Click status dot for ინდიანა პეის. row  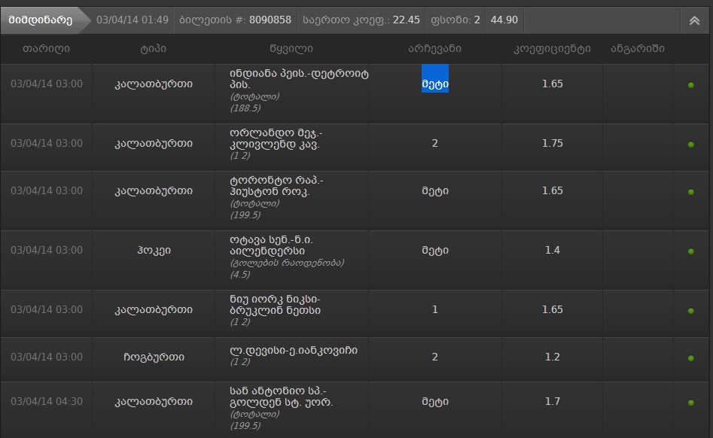690,85
